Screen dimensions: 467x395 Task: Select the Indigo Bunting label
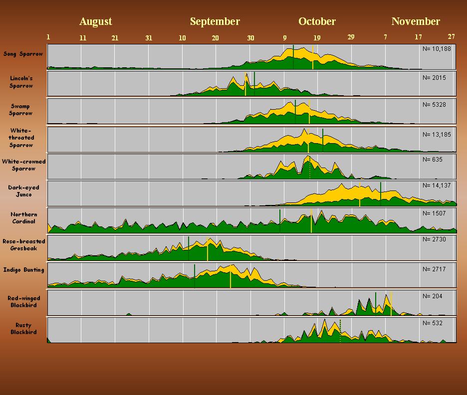click(x=23, y=270)
